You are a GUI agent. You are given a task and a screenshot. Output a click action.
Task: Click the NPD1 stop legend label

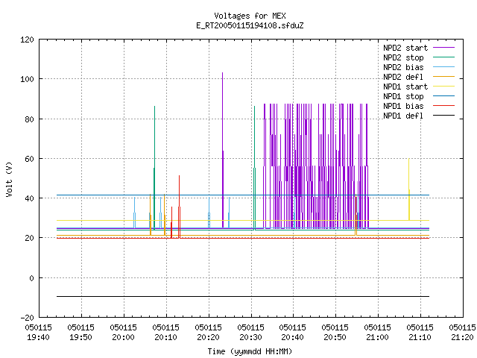click(x=403, y=96)
